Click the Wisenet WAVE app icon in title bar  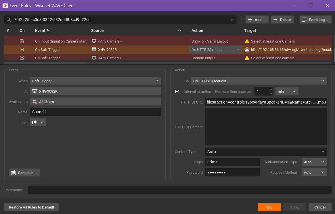pos(5,5)
